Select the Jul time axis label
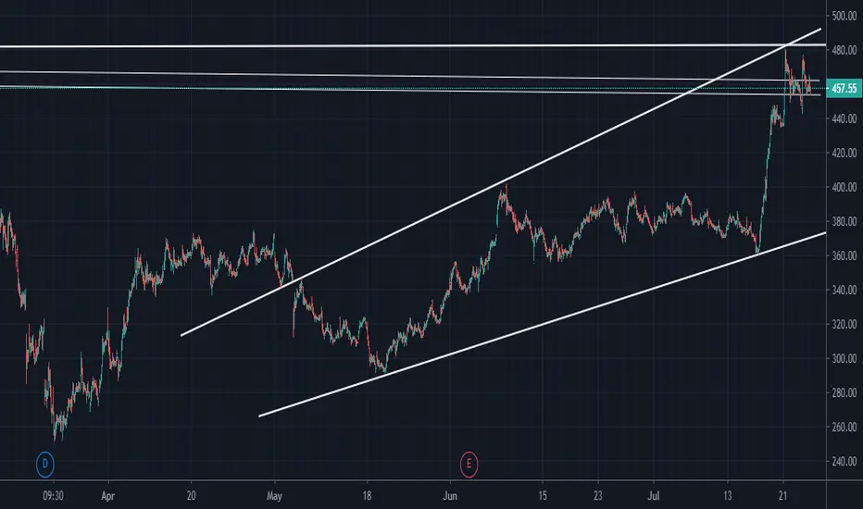 click(654, 496)
